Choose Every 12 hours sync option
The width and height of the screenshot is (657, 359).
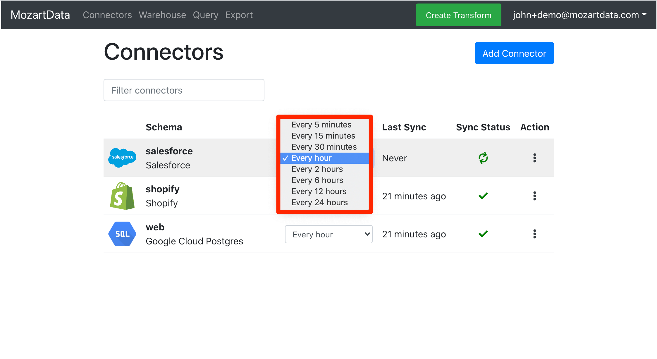324,191
